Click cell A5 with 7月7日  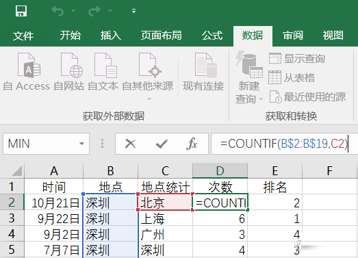click(x=54, y=250)
